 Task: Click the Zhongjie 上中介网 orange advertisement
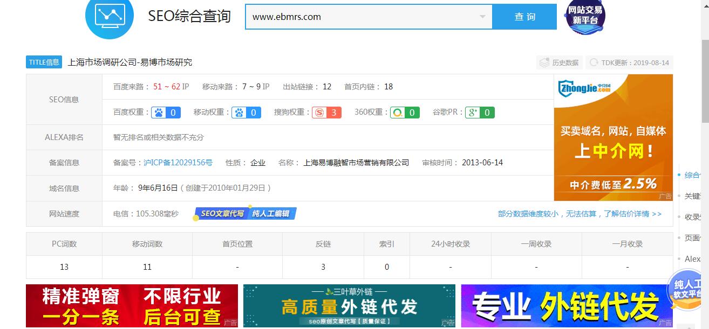[613, 137]
